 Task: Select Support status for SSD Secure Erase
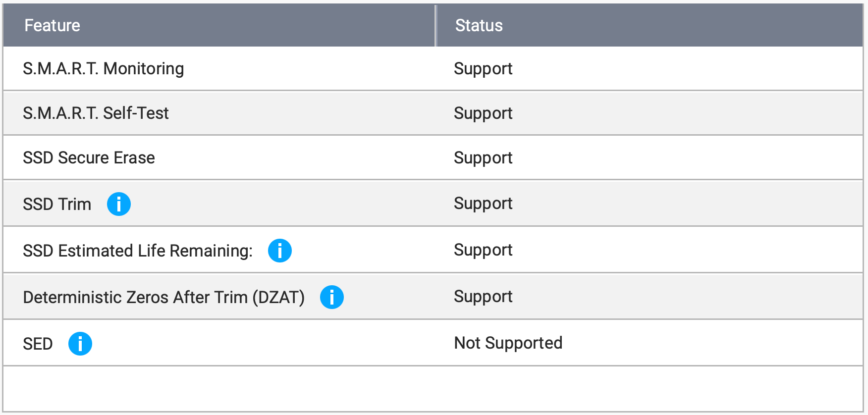[x=483, y=157]
